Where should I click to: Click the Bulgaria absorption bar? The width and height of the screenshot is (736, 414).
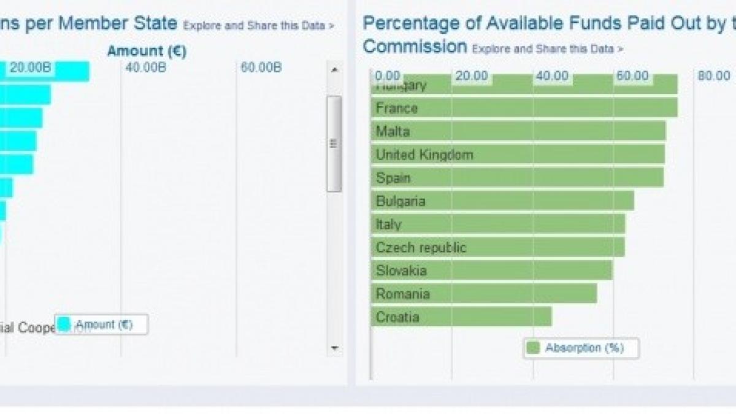tap(502, 201)
